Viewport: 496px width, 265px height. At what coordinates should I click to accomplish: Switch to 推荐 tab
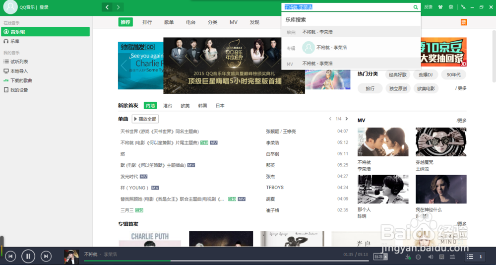pos(125,22)
